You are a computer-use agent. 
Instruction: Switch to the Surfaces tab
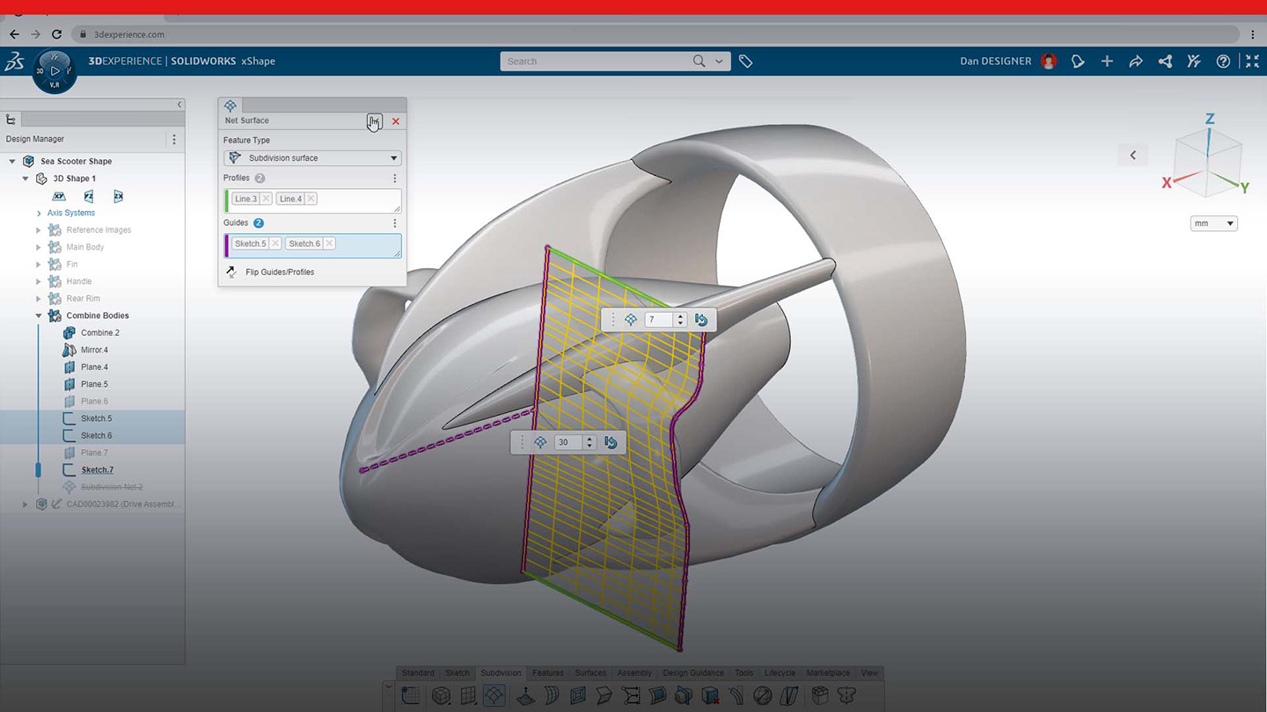point(590,672)
